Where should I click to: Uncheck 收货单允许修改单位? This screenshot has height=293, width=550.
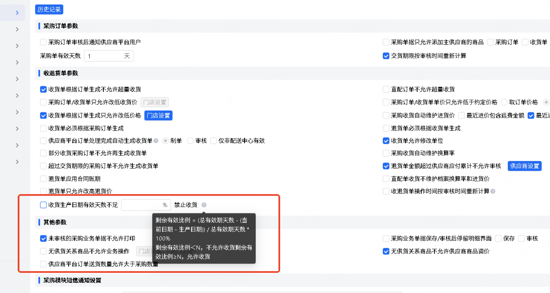[x=386, y=141]
